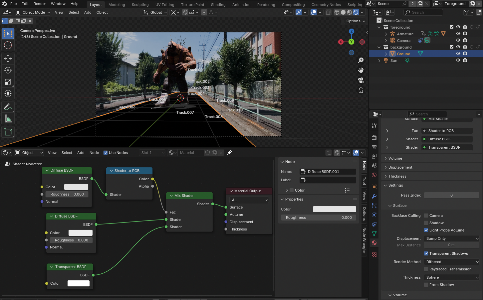
Task: Click the Add Cube tool
Action: pos(8,132)
